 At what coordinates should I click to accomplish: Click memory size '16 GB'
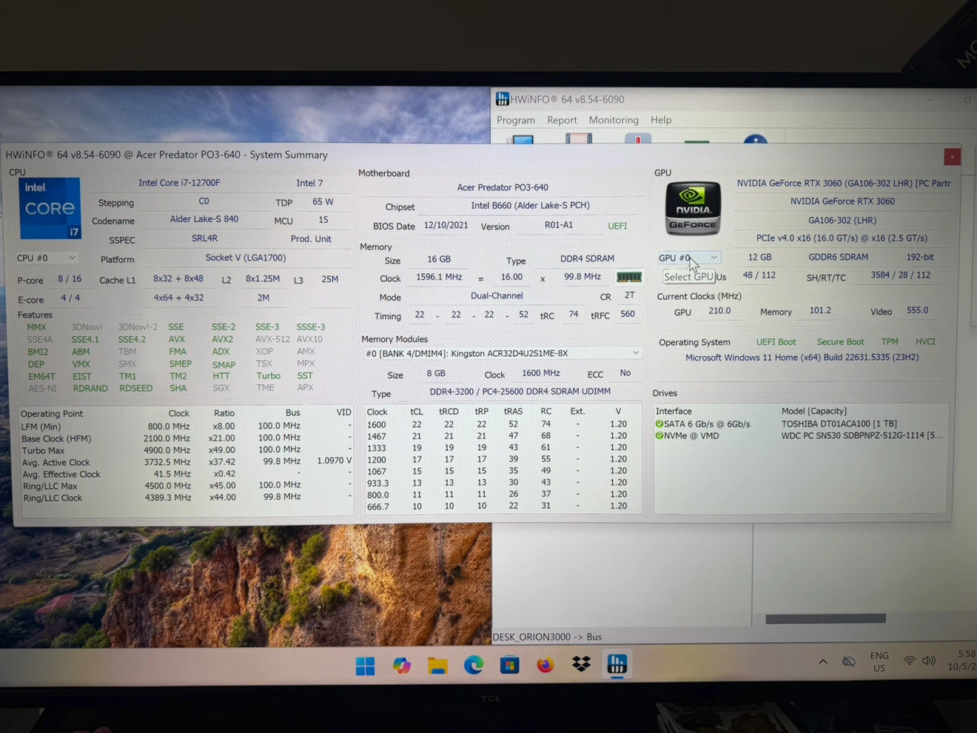(x=439, y=259)
